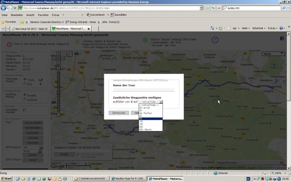The height and width of the screenshot is (182, 291).
Task: Go forward with the browser forward arrow
Action: 10,8
